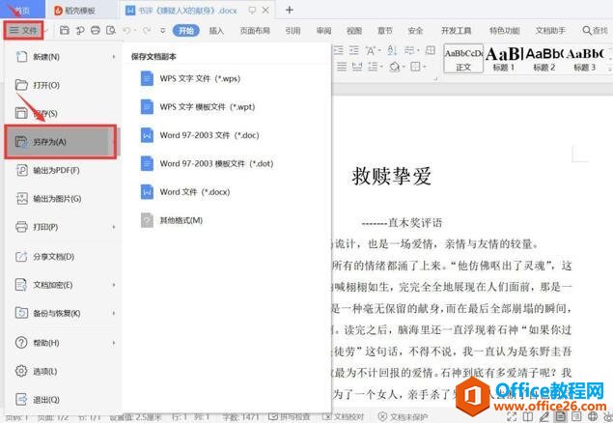Switch to the 页面布局 ribbon tab

255,31
